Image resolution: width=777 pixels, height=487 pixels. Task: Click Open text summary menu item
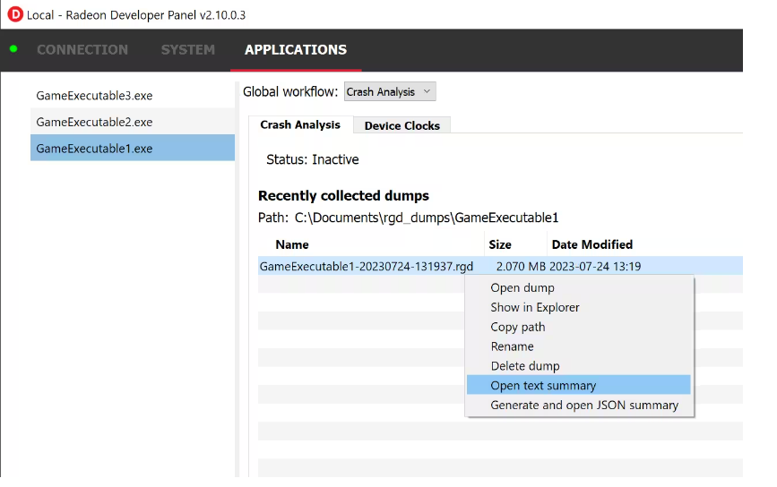[543, 386]
